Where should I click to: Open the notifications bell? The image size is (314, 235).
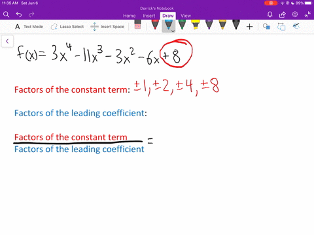coord(270,14)
